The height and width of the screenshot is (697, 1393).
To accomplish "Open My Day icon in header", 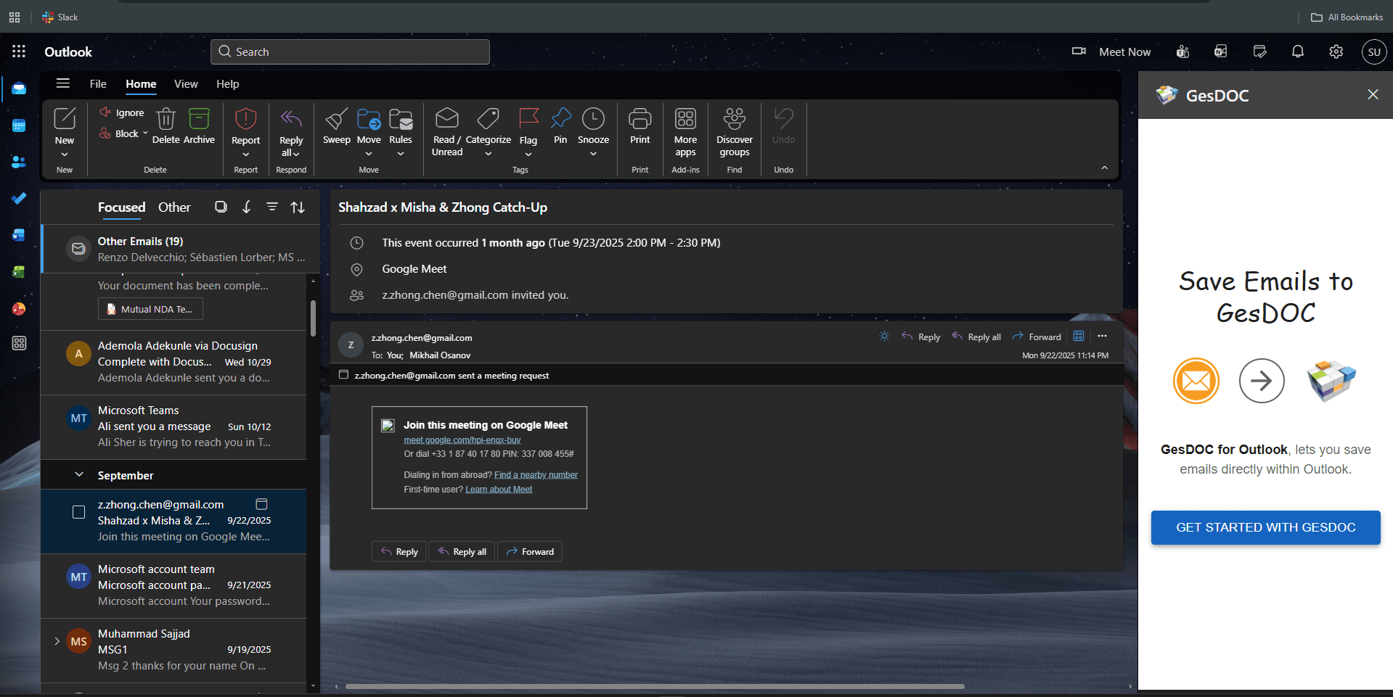I will coord(1259,51).
